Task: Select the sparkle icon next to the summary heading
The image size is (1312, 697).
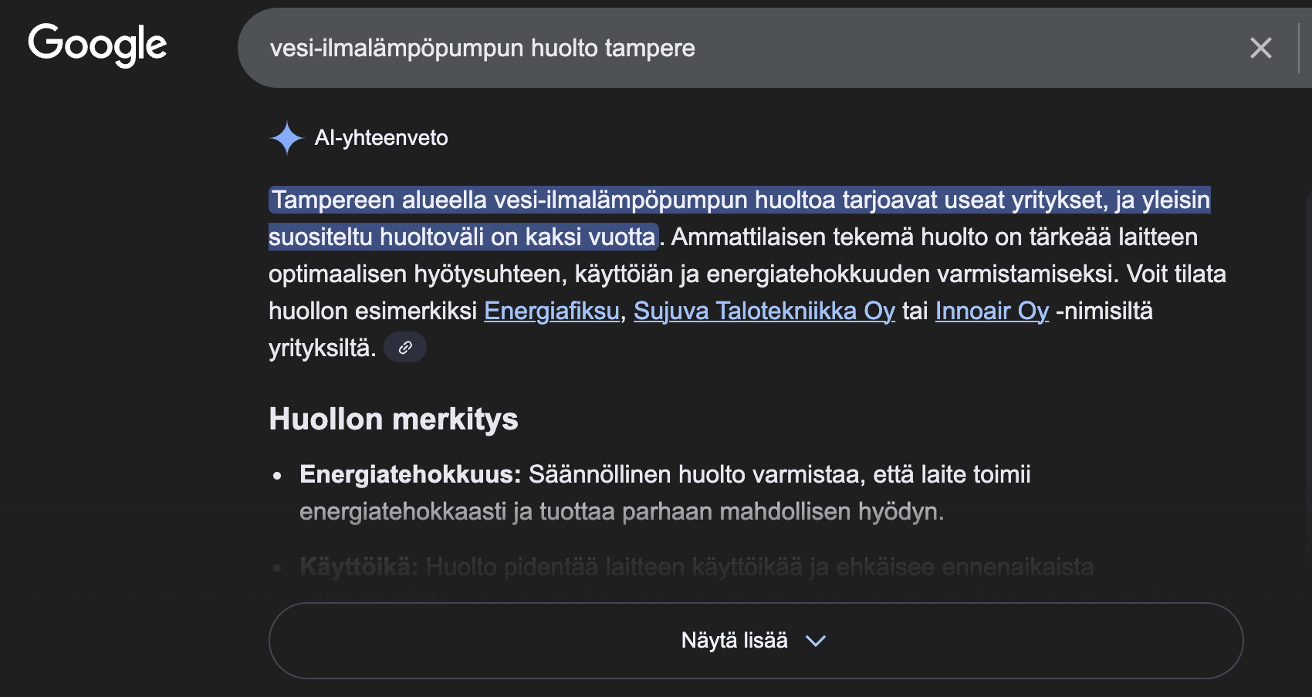Action: [x=286, y=139]
